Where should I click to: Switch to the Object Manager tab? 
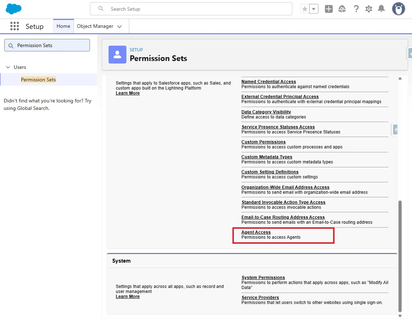point(95,26)
